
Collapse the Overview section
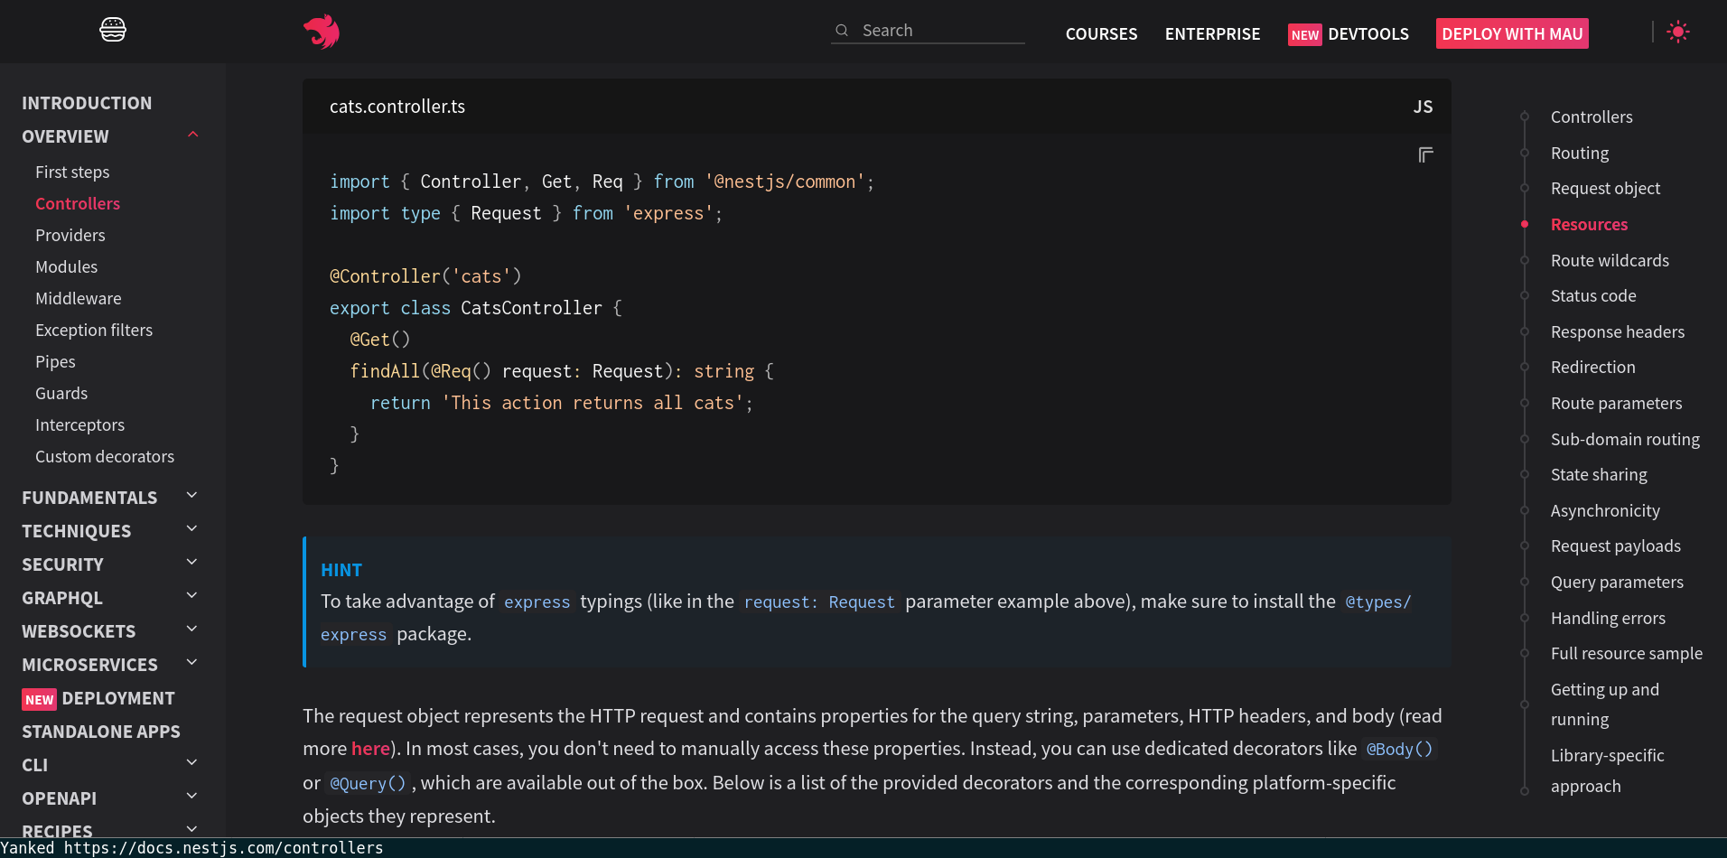pos(192,135)
